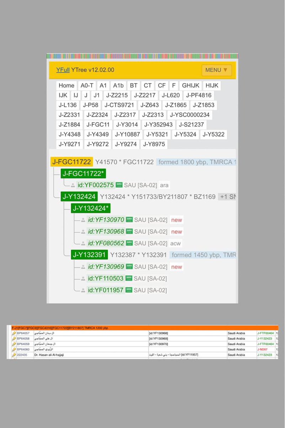
Task: Click Saudi flag next to id:YF080562
Action: pyautogui.click(x=129, y=243)
